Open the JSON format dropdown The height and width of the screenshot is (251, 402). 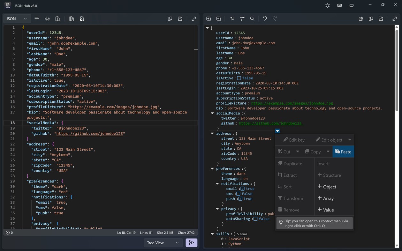coord(17,19)
